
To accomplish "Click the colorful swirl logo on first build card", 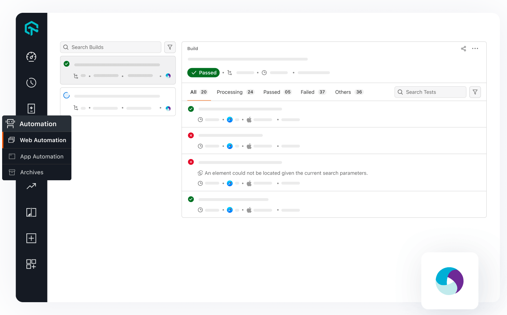I will [x=168, y=76].
